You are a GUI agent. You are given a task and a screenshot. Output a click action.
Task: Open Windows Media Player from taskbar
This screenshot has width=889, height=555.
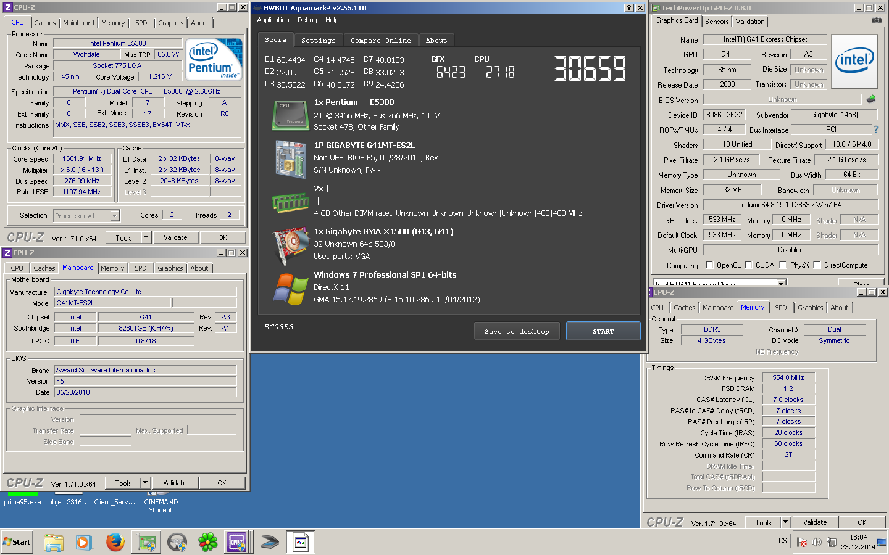[84, 542]
